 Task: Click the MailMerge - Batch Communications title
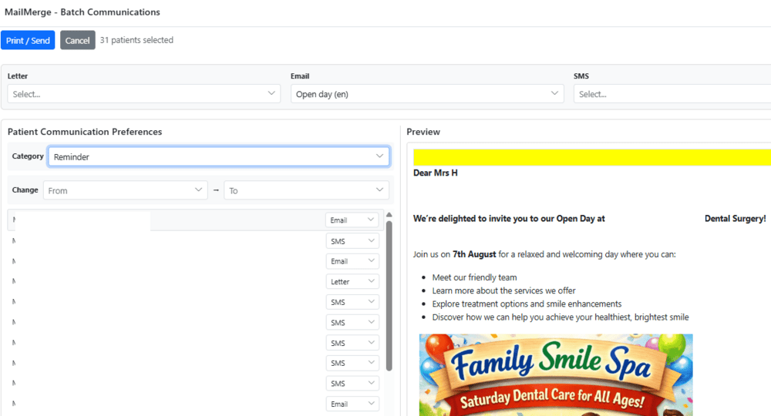click(x=82, y=12)
